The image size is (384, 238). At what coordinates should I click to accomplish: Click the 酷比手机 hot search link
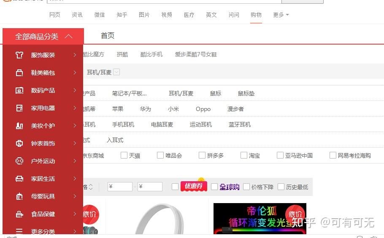pyautogui.click(x=151, y=54)
